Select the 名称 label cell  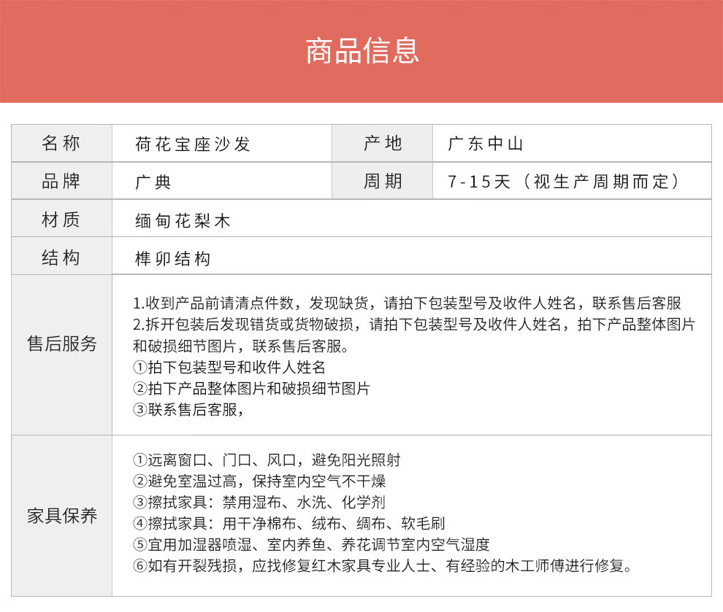[x=61, y=144]
